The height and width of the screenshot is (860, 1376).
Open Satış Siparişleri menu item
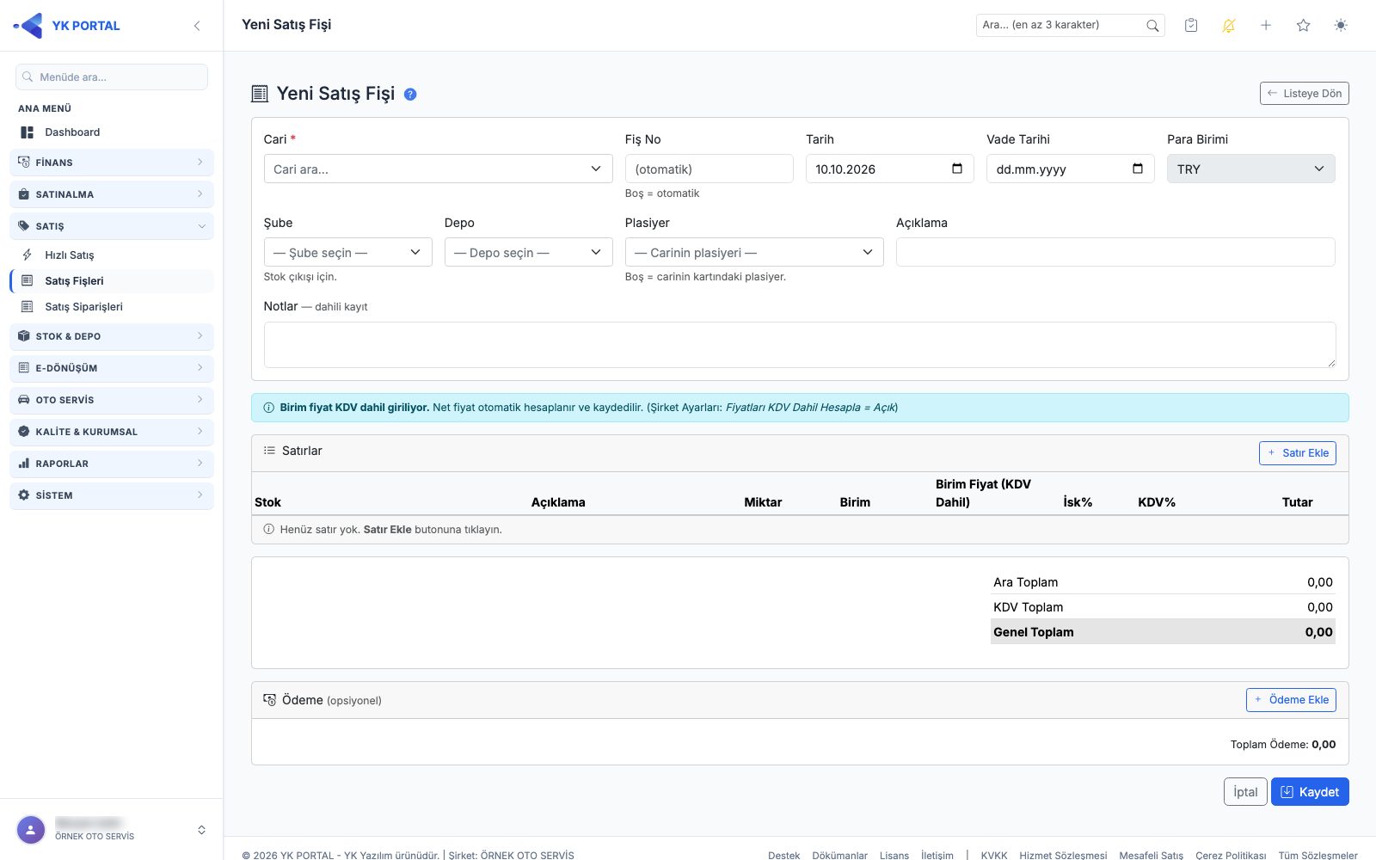click(x=112, y=307)
